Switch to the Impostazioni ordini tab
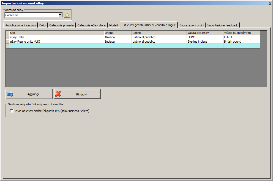This screenshot has width=273, height=181. (x=192, y=25)
